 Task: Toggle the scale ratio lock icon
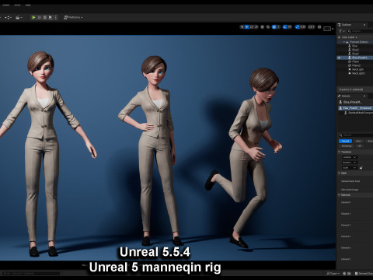361,168
